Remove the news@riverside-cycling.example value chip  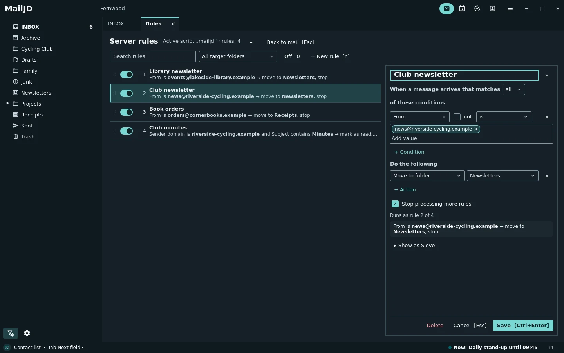click(476, 129)
